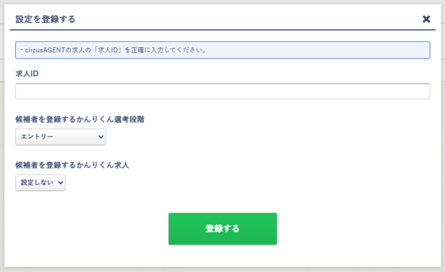Click the 求人ID text input field

click(x=222, y=91)
